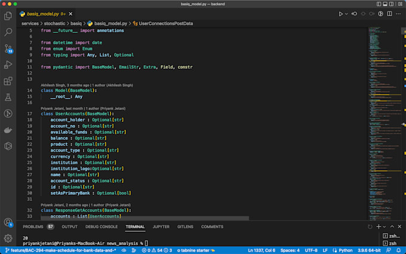Image resolution: width=406 pixels, height=254 pixels.
Task: Toggle bottom panel in title bar
Action: tap(385, 4)
